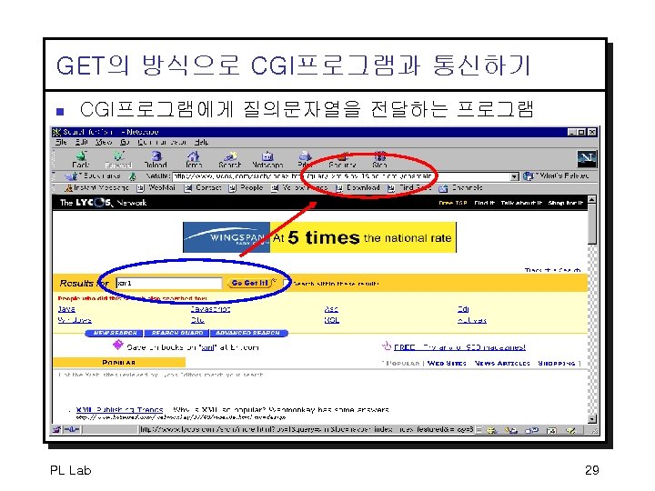Click the ADVANCED SEARCH button
The image size is (655, 491).
tap(248, 333)
